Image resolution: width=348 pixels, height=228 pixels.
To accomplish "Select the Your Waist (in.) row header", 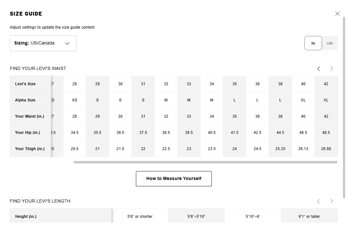I will (30, 116).
